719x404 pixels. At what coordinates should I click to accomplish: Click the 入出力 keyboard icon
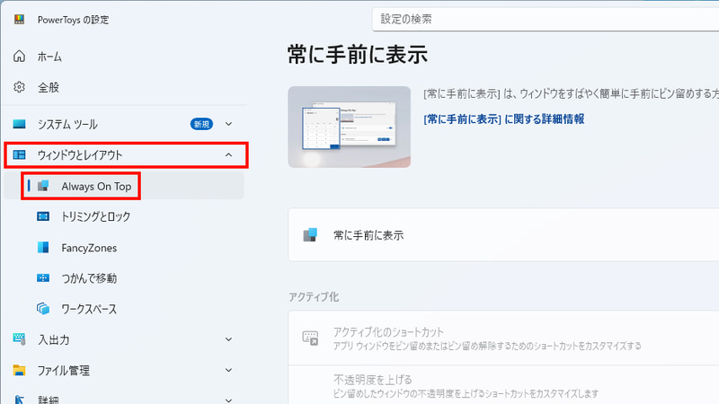(19, 339)
